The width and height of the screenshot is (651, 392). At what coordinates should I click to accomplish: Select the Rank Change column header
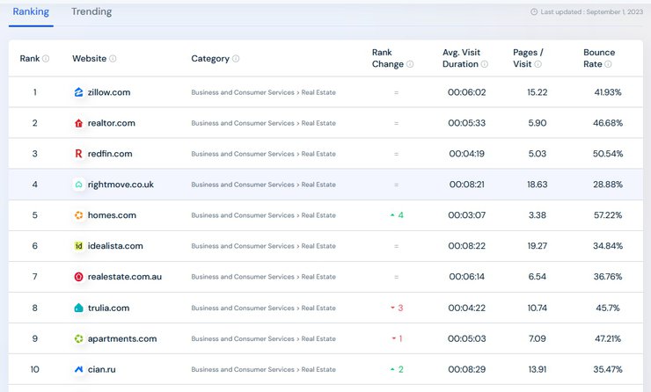(388, 58)
